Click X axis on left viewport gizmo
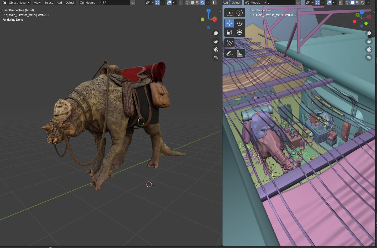The height and width of the screenshot is (248, 377). [x=215, y=20]
